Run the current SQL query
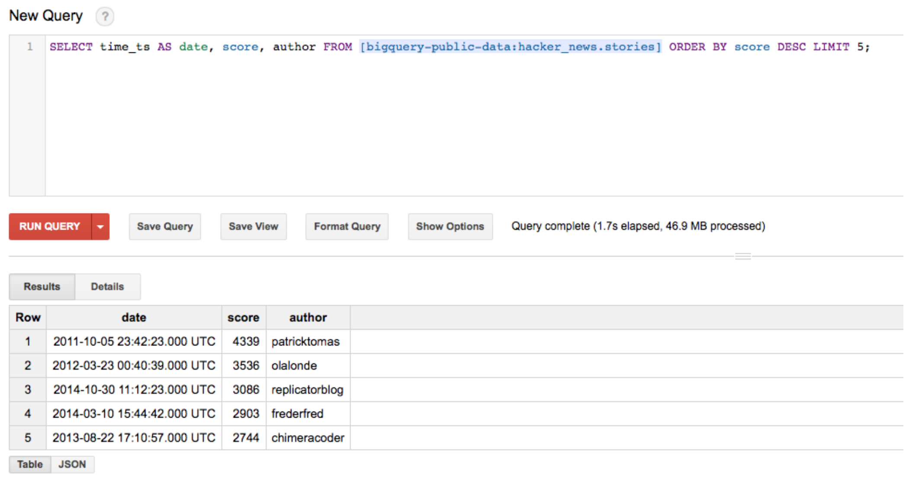Image resolution: width=906 pixels, height=483 pixels. 49,226
